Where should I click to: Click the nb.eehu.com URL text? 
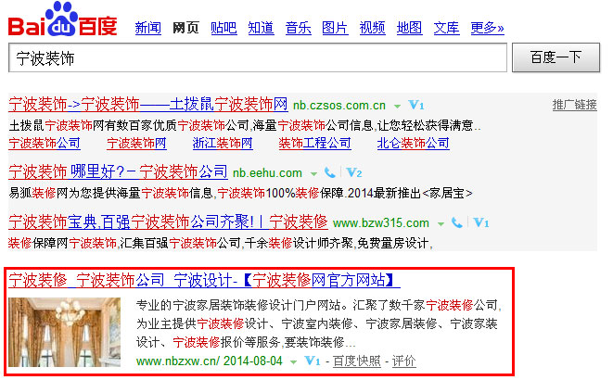267,173
